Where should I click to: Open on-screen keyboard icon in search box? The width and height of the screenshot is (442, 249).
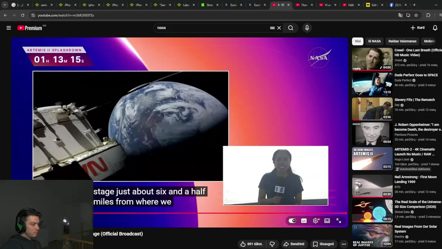(x=272, y=28)
